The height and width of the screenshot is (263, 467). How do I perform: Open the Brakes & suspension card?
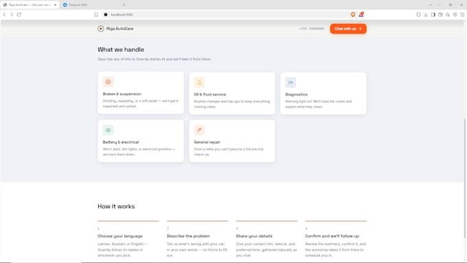coord(141,93)
